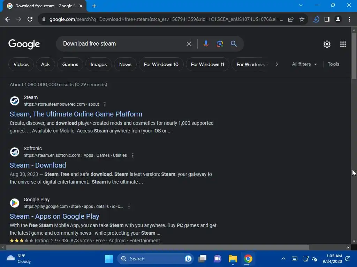Open a new browser tab

pos(94,6)
